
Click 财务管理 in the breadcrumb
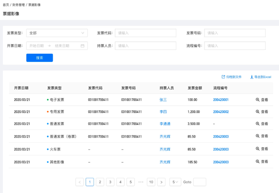[19, 5]
